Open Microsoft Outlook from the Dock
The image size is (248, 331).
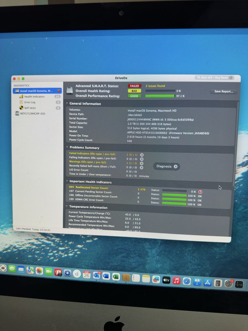click(96, 275)
